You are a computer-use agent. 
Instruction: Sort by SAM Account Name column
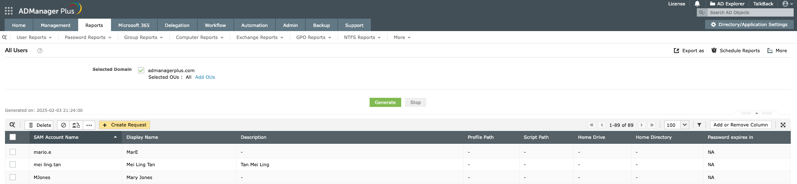pyautogui.click(x=75, y=137)
